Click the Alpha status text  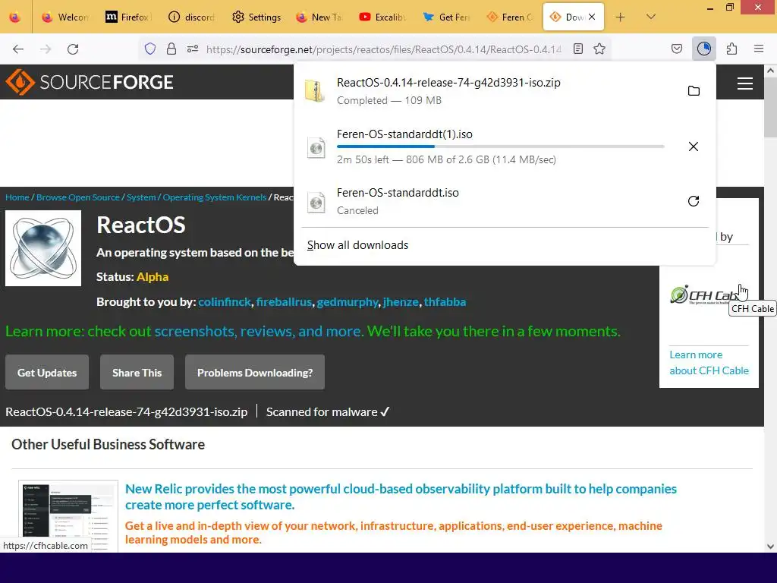[152, 276]
